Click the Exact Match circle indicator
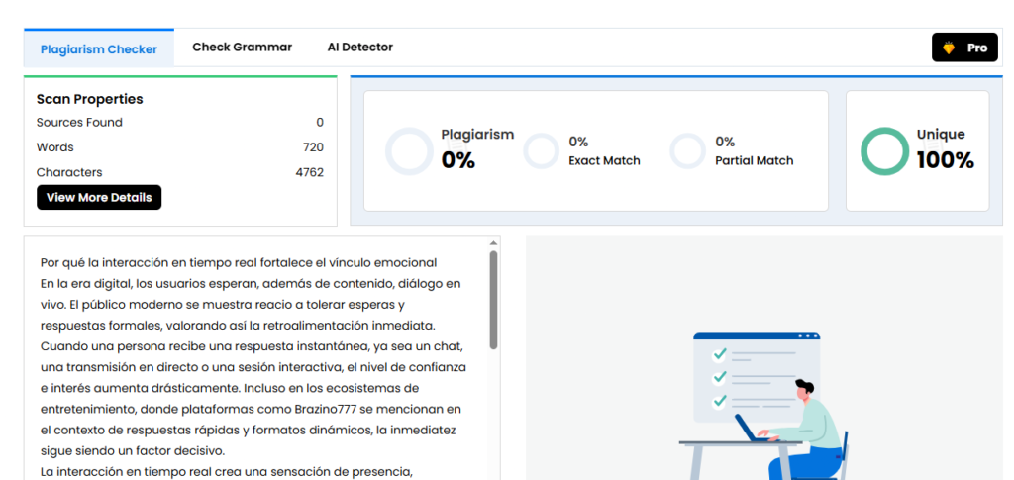Viewport: 1014px width, 480px height. [x=542, y=151]
